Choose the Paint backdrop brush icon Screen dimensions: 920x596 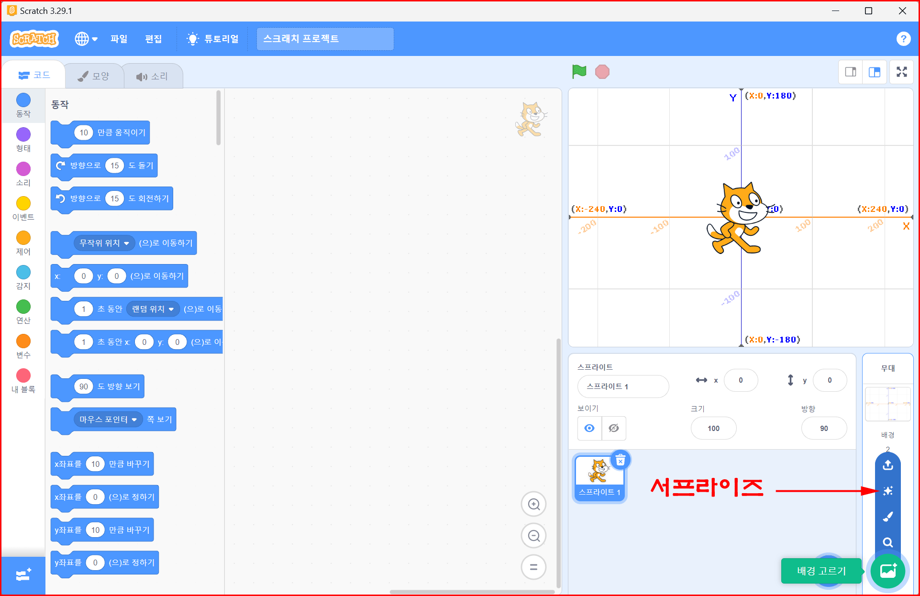[x=887, y=517]
